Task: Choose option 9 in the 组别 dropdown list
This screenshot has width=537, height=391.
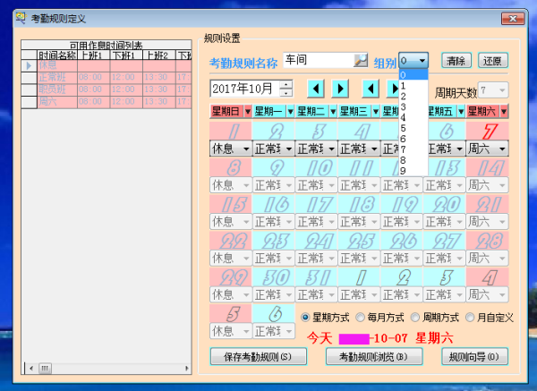Action: [404, 171]
